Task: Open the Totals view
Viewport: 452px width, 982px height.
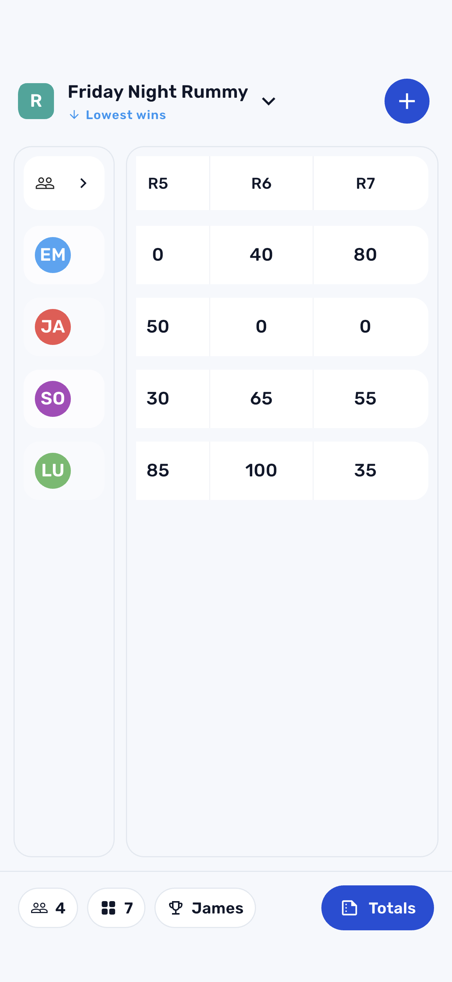Action: pos(377,908)
